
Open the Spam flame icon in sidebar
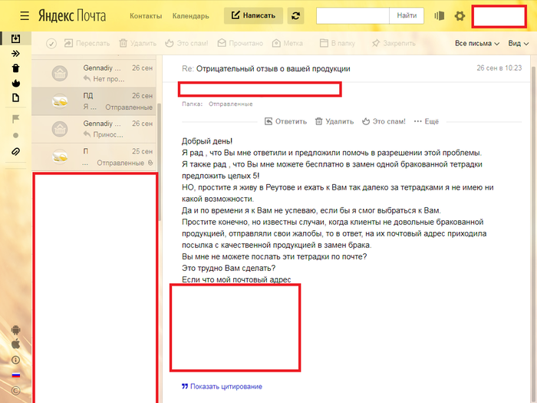tap(15, 83)
